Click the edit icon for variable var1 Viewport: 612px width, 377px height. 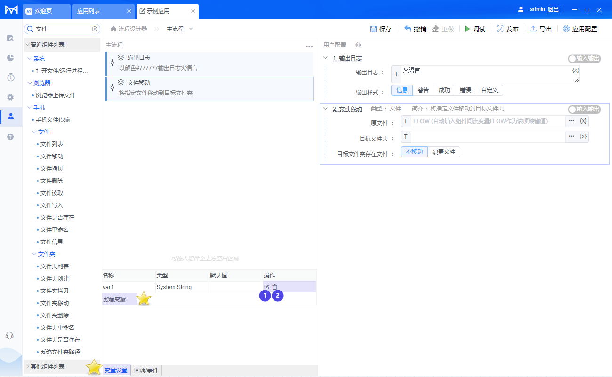pyautogui.click(x=266, y=287)
